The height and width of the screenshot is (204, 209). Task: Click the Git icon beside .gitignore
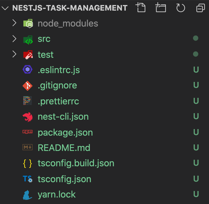[x=28, y=85]
